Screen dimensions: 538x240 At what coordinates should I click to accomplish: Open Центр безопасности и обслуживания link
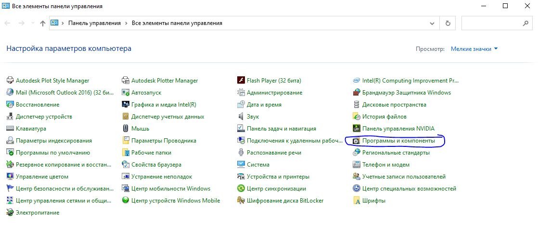pyautogui.click(x=64, y=189)
